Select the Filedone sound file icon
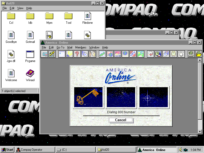The image size is (204, 153). click(x=87, y=18)
